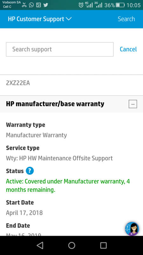Expand the HP Customer Support dropdown chevron
143x255 pixels.
[x=69, y=19]
